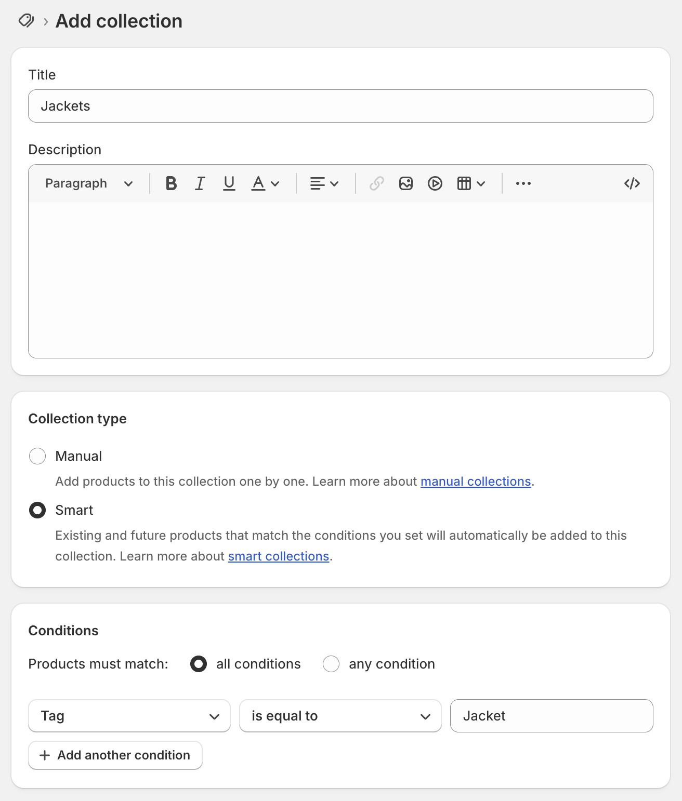
Task: Toggle underline formatting in description editor
Action: (229, 183)
